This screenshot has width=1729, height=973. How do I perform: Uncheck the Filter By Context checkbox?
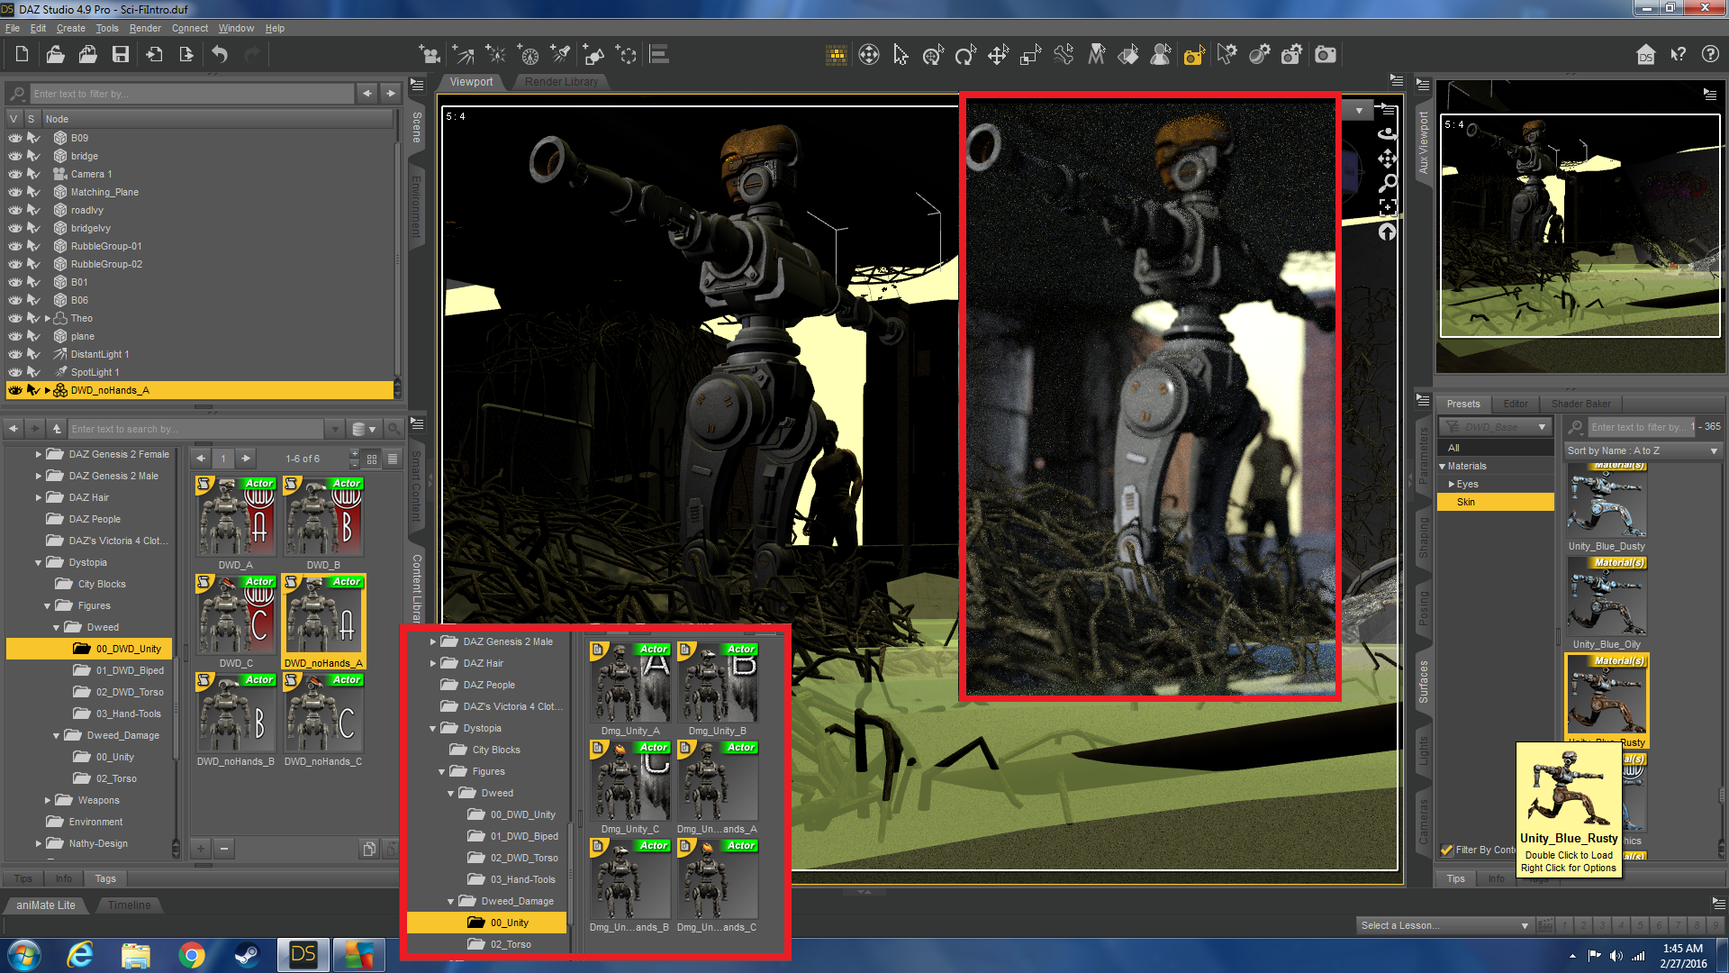click(1446, 850)
